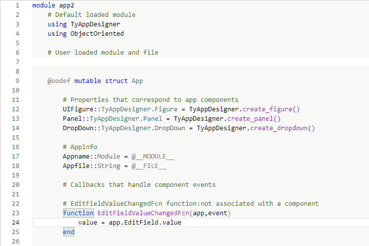The width and height of the screenshot is (369, 246).
Task: Click 'Appname' property on line 17
Action: point(76,157)
